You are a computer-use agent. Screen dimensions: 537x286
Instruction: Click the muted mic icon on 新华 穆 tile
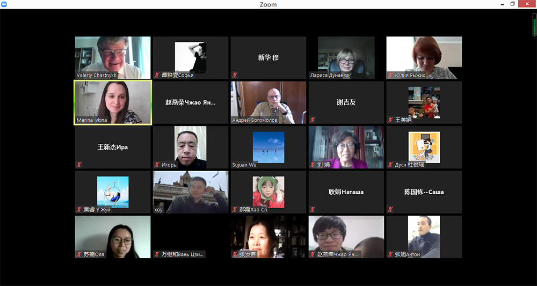pyautogui.click(x=235, y=76)
